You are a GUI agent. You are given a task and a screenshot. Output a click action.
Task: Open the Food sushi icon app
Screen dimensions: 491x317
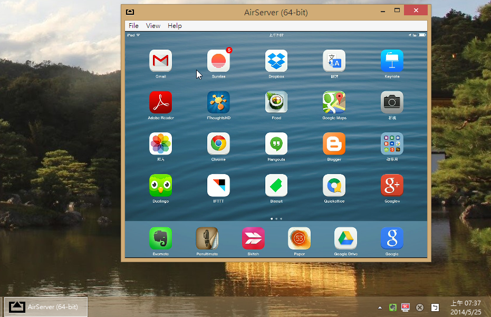tap(276, 102)
